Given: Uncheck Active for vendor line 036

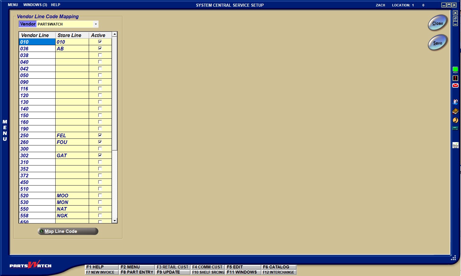Looking at the screenshot, I should point(100,49).
